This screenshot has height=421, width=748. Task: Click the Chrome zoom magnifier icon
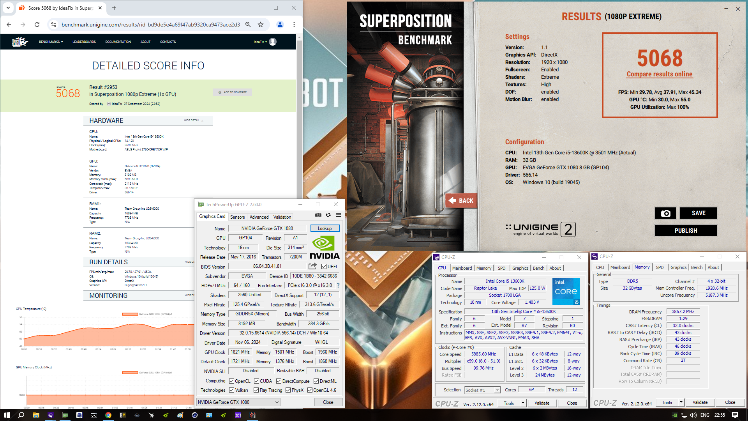click(248, 25)
